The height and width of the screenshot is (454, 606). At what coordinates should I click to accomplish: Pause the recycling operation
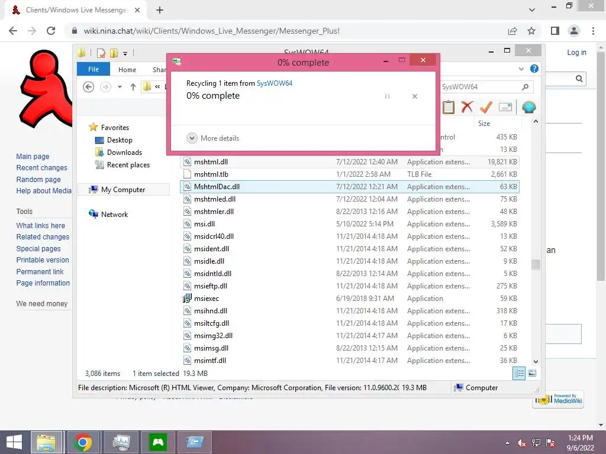[x=387, y=96]
